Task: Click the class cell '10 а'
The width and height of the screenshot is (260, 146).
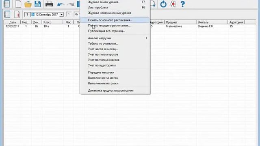Action: [46, 26]
